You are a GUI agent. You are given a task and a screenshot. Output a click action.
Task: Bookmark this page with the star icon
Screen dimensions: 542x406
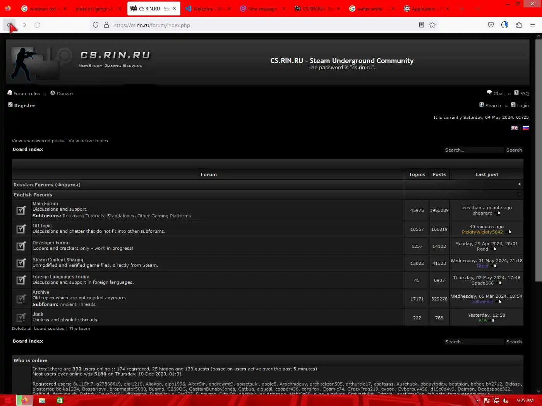point(432,25)
